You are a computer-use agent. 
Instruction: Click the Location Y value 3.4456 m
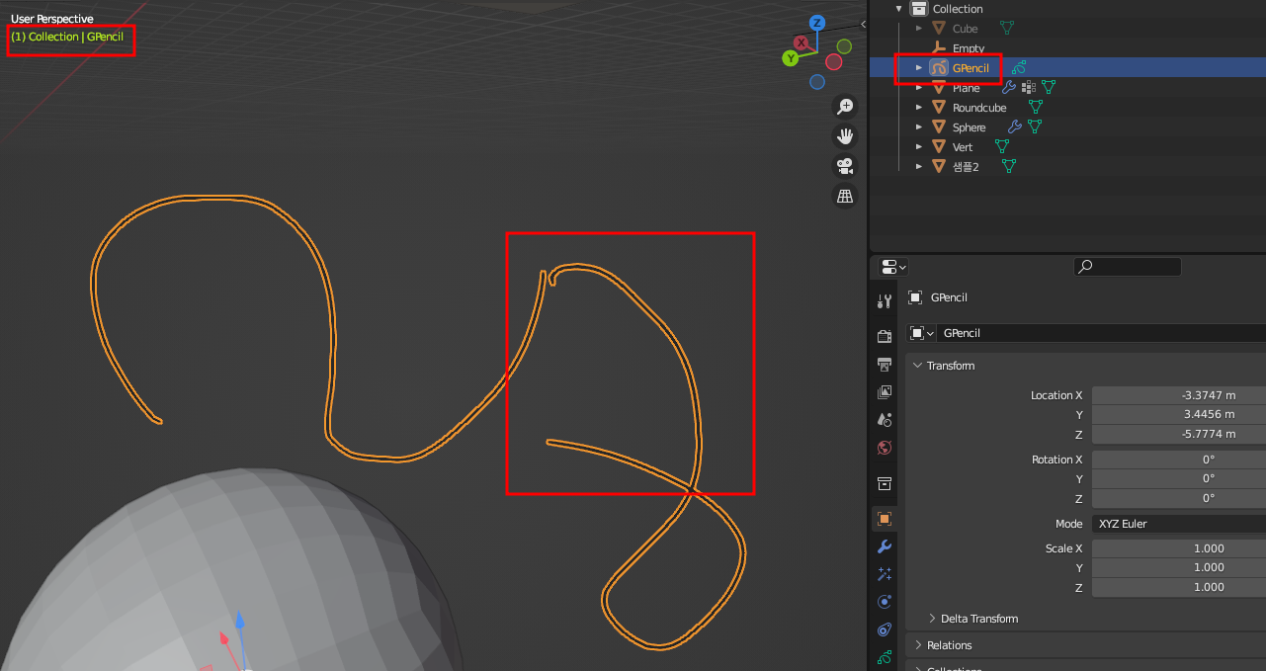pos(1178,415)
